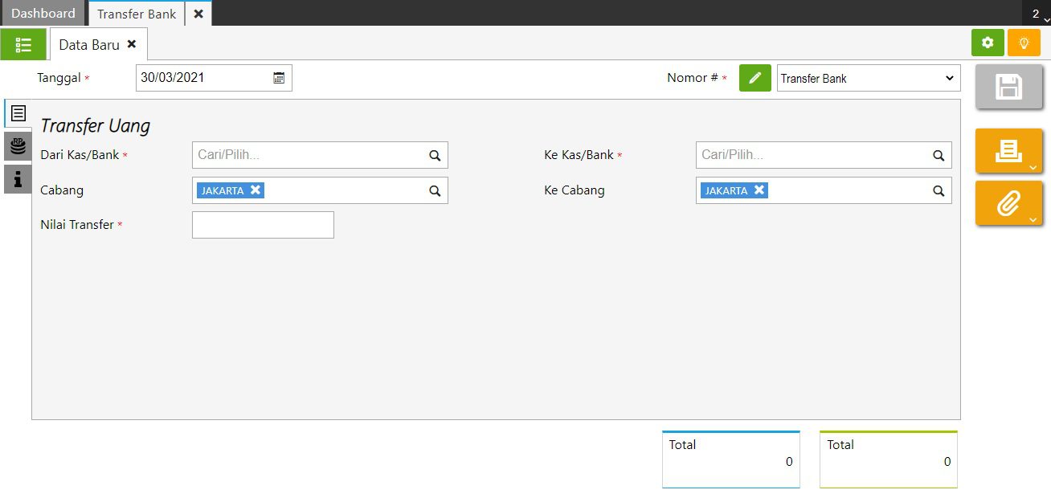Remove JAKARTA tag from Cabang field

(x=256, y=190)
